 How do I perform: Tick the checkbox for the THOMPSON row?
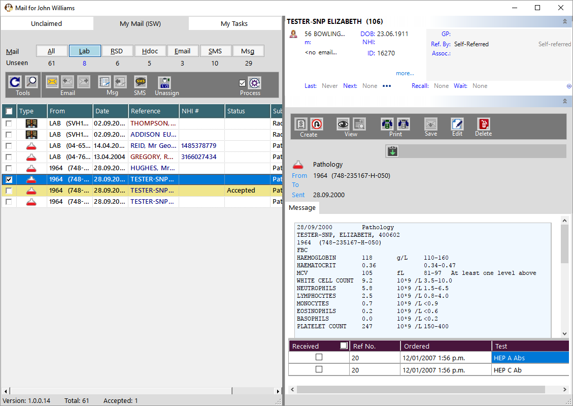pyautogui.click(x=9, y=123)
